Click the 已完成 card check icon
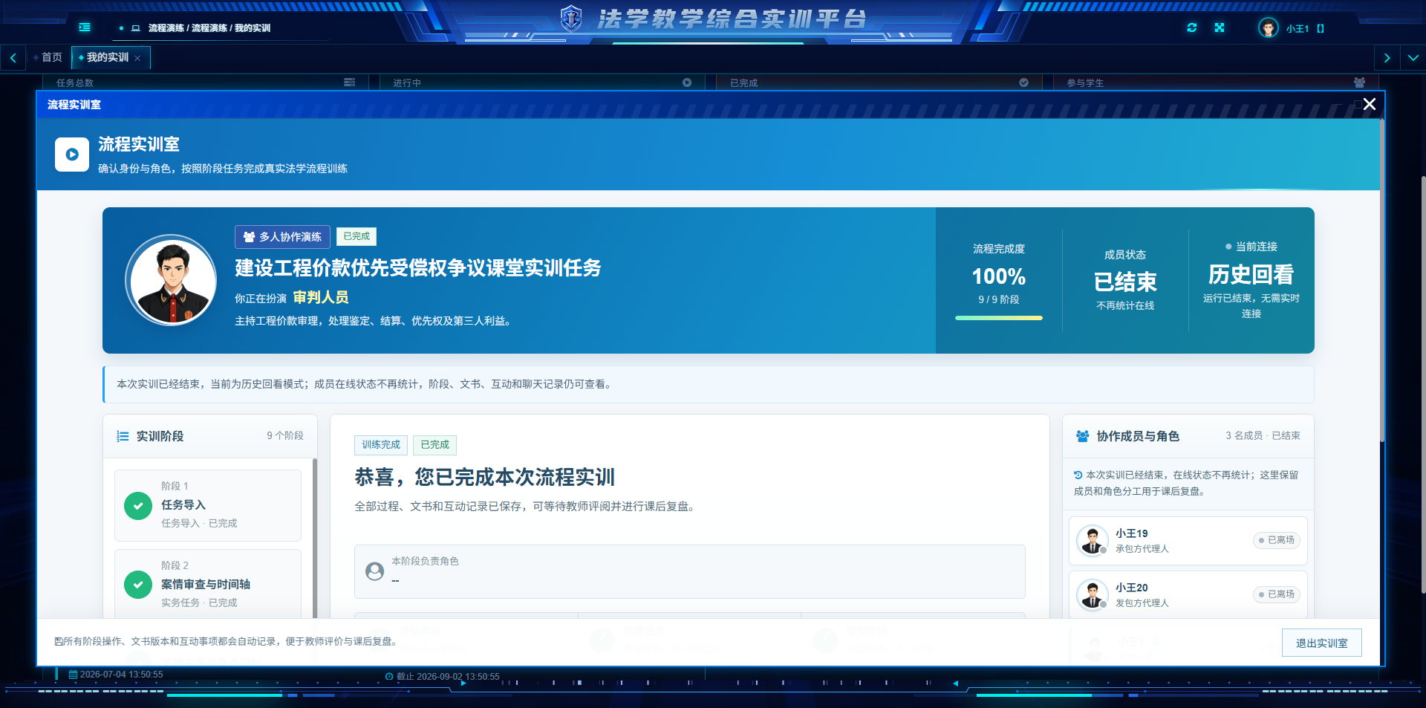The image size is (1426, 708). [x=1023, y=82]
